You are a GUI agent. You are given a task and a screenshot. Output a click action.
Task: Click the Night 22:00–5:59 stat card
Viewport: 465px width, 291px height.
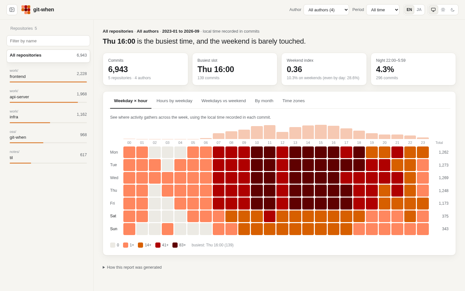coord(413,69)
